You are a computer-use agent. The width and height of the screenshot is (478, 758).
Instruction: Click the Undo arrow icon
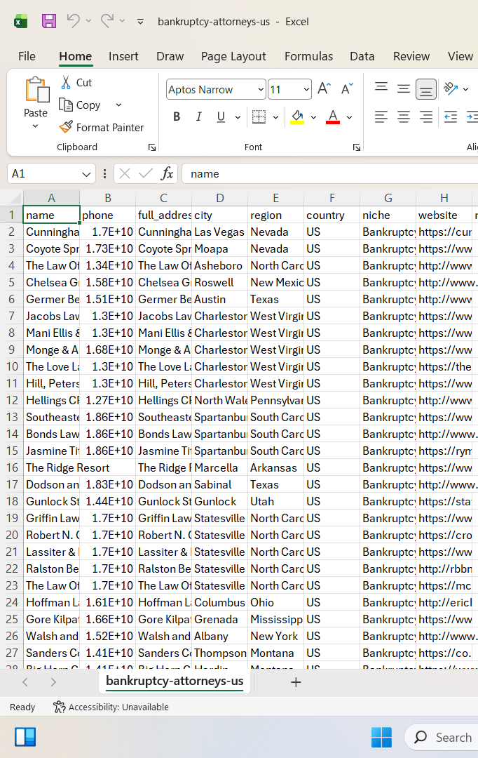click(74, 21)
